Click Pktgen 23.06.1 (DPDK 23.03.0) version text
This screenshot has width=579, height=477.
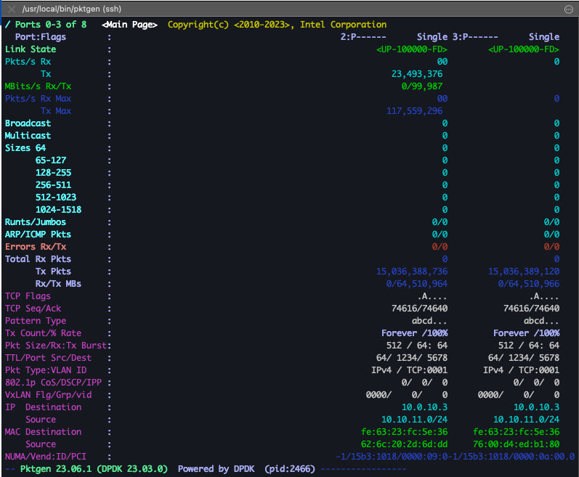(x=94, y=469)
